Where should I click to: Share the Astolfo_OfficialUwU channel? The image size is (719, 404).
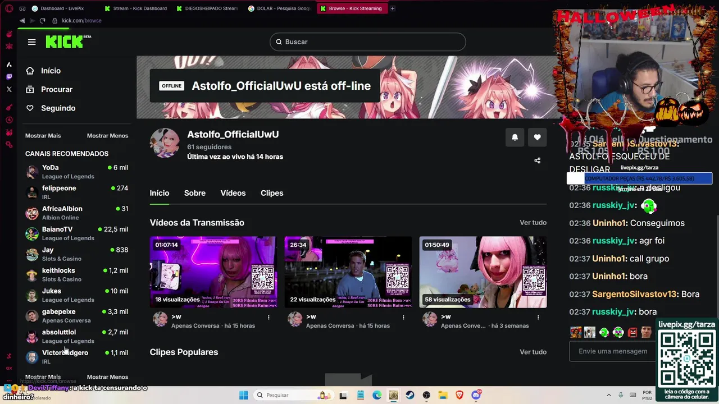click(x=537, y=160)
